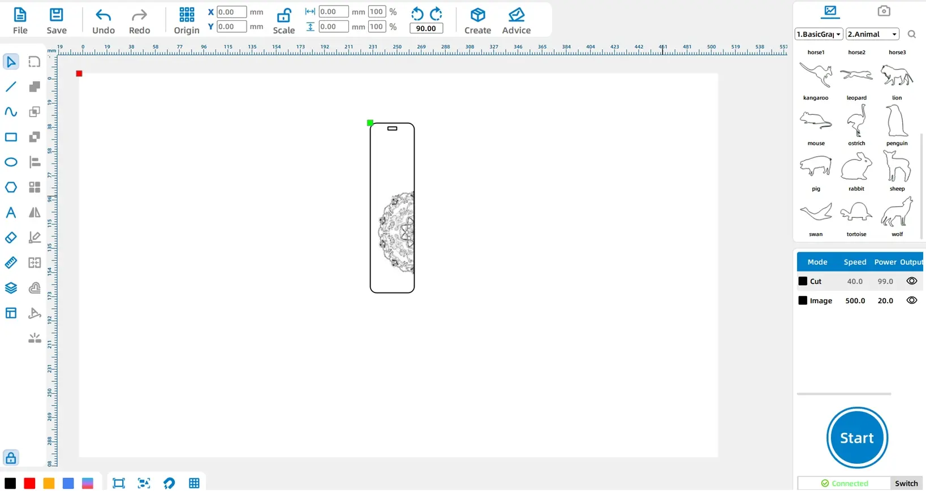The image size is (926, 491).
Task: Click the Image layer speed value 500.0
Action: pos(855,301)
